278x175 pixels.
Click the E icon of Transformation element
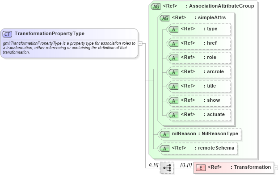201,167
